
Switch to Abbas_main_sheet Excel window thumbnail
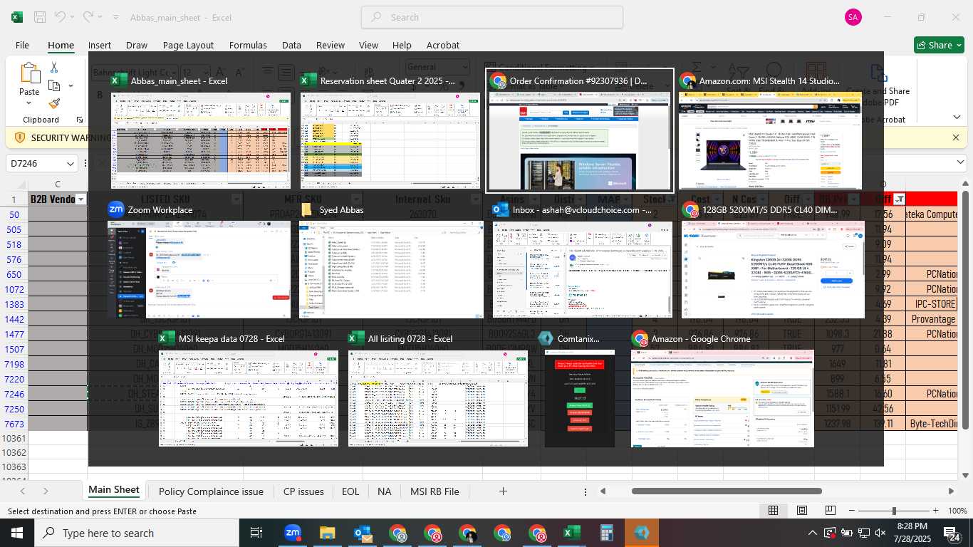point(201,130)
